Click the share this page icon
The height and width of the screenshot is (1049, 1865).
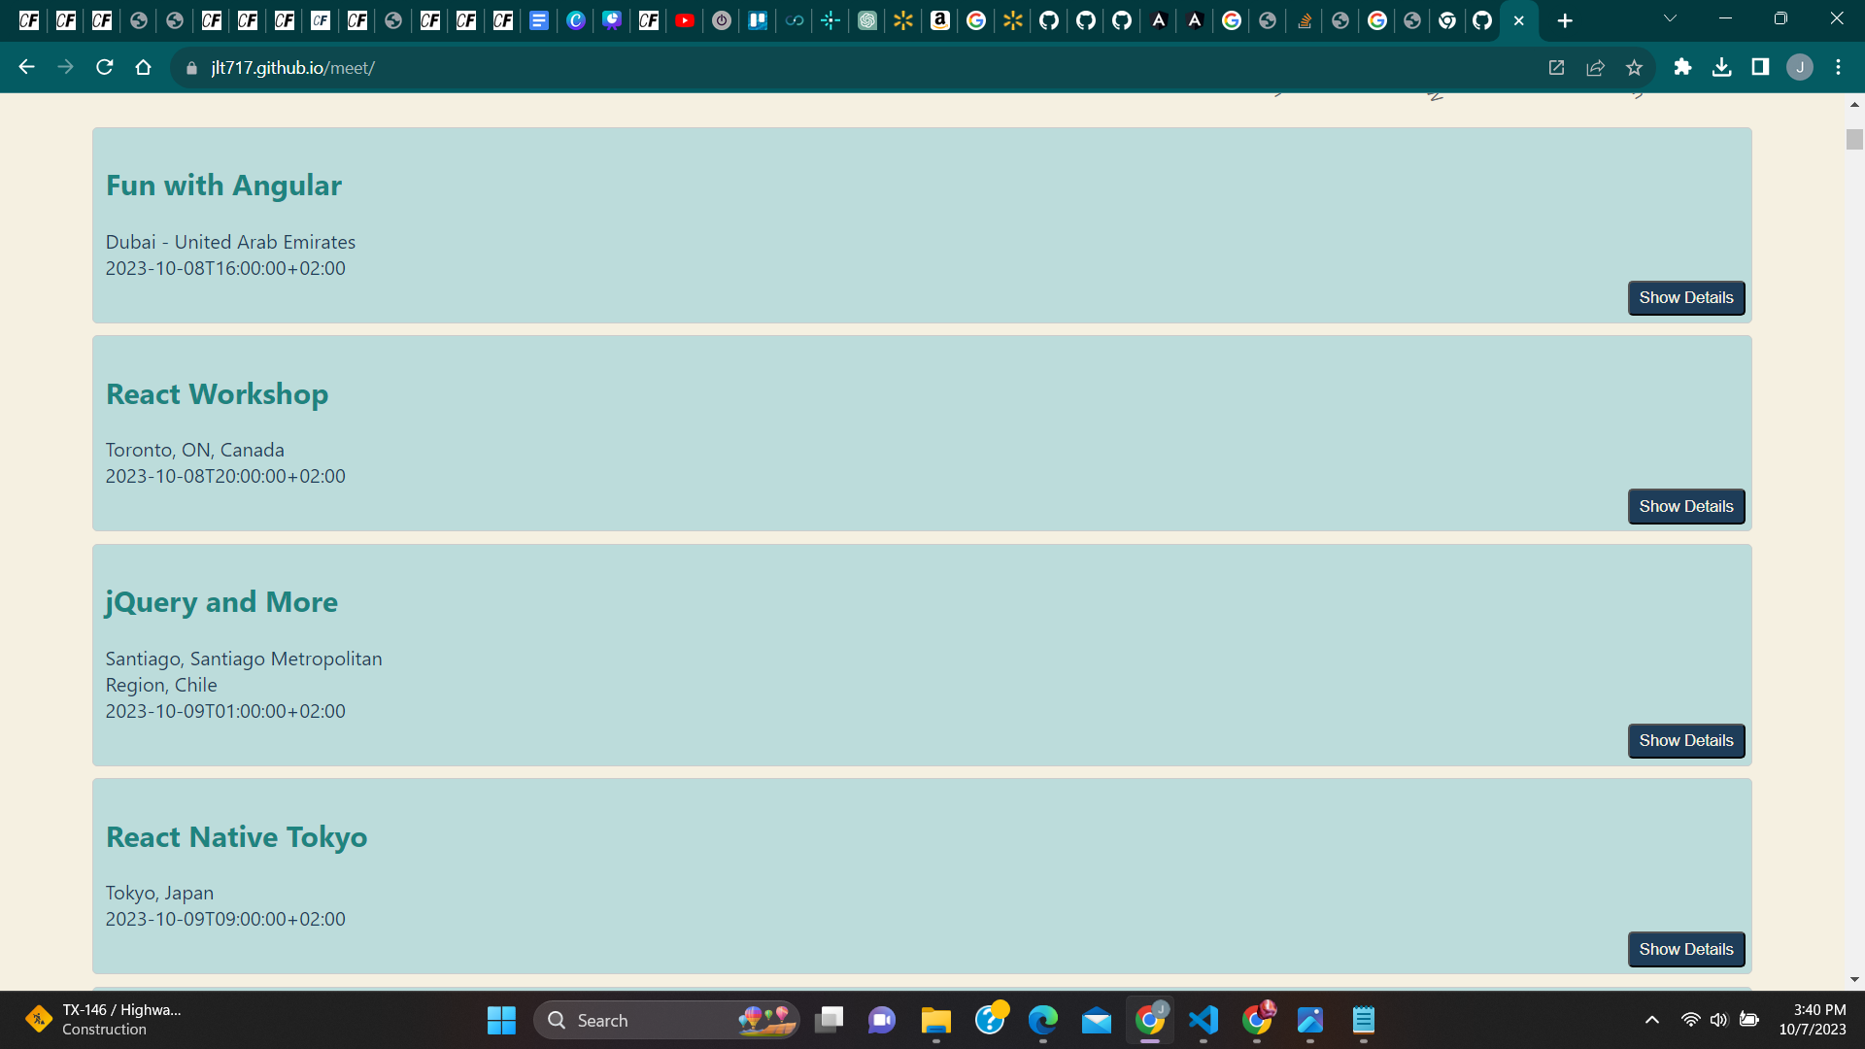pyautogui.click(x=1595, y=67)
